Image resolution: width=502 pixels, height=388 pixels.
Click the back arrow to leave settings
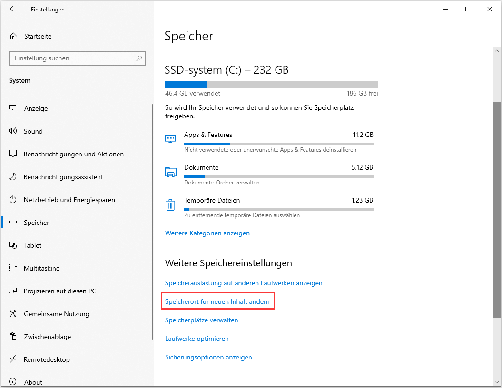(x=13, y=9)
